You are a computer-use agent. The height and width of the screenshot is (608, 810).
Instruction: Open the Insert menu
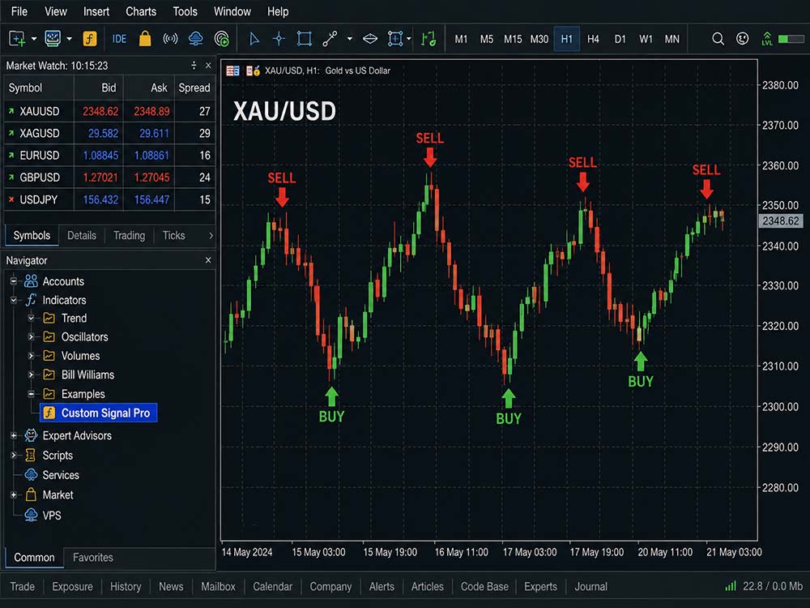(x=96, y=11)
